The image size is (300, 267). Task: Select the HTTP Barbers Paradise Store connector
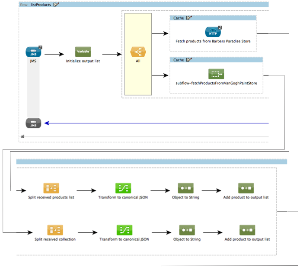point(213,32)
